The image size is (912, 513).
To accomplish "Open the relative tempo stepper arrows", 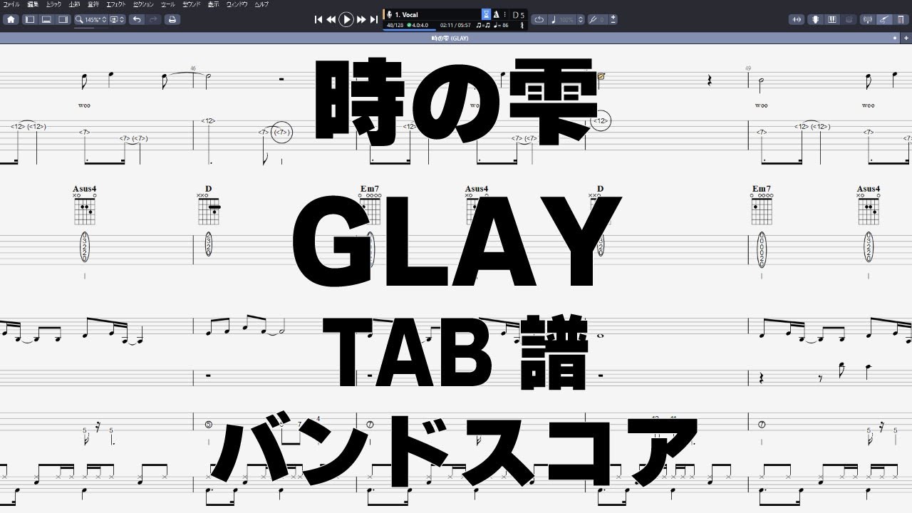I will [581, 19].
